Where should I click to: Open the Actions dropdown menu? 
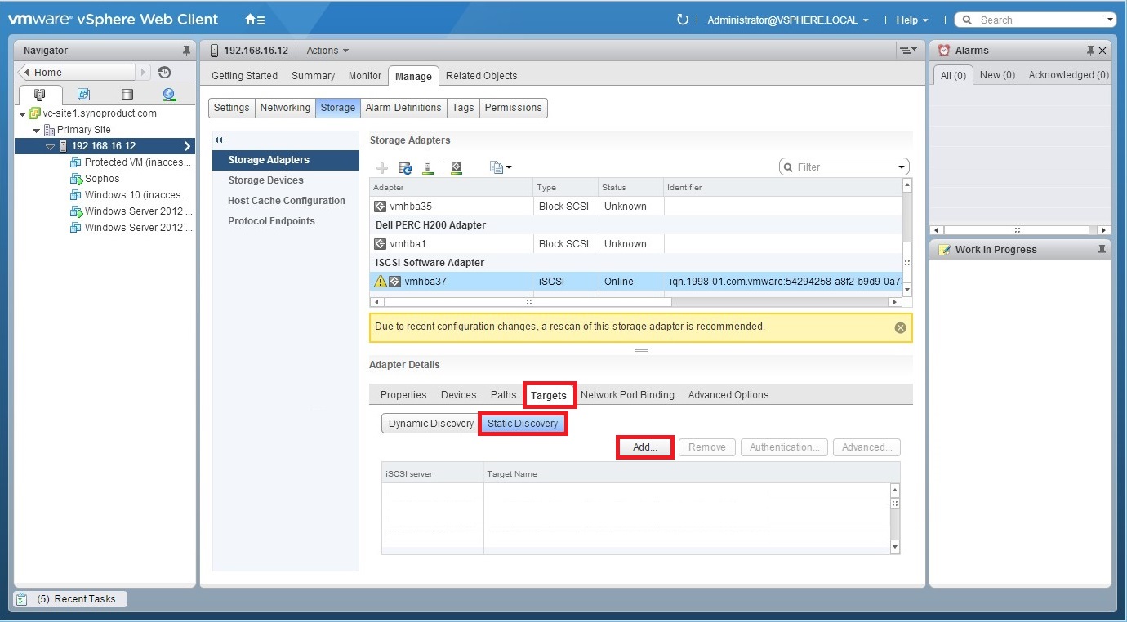[x=326, y=50]
